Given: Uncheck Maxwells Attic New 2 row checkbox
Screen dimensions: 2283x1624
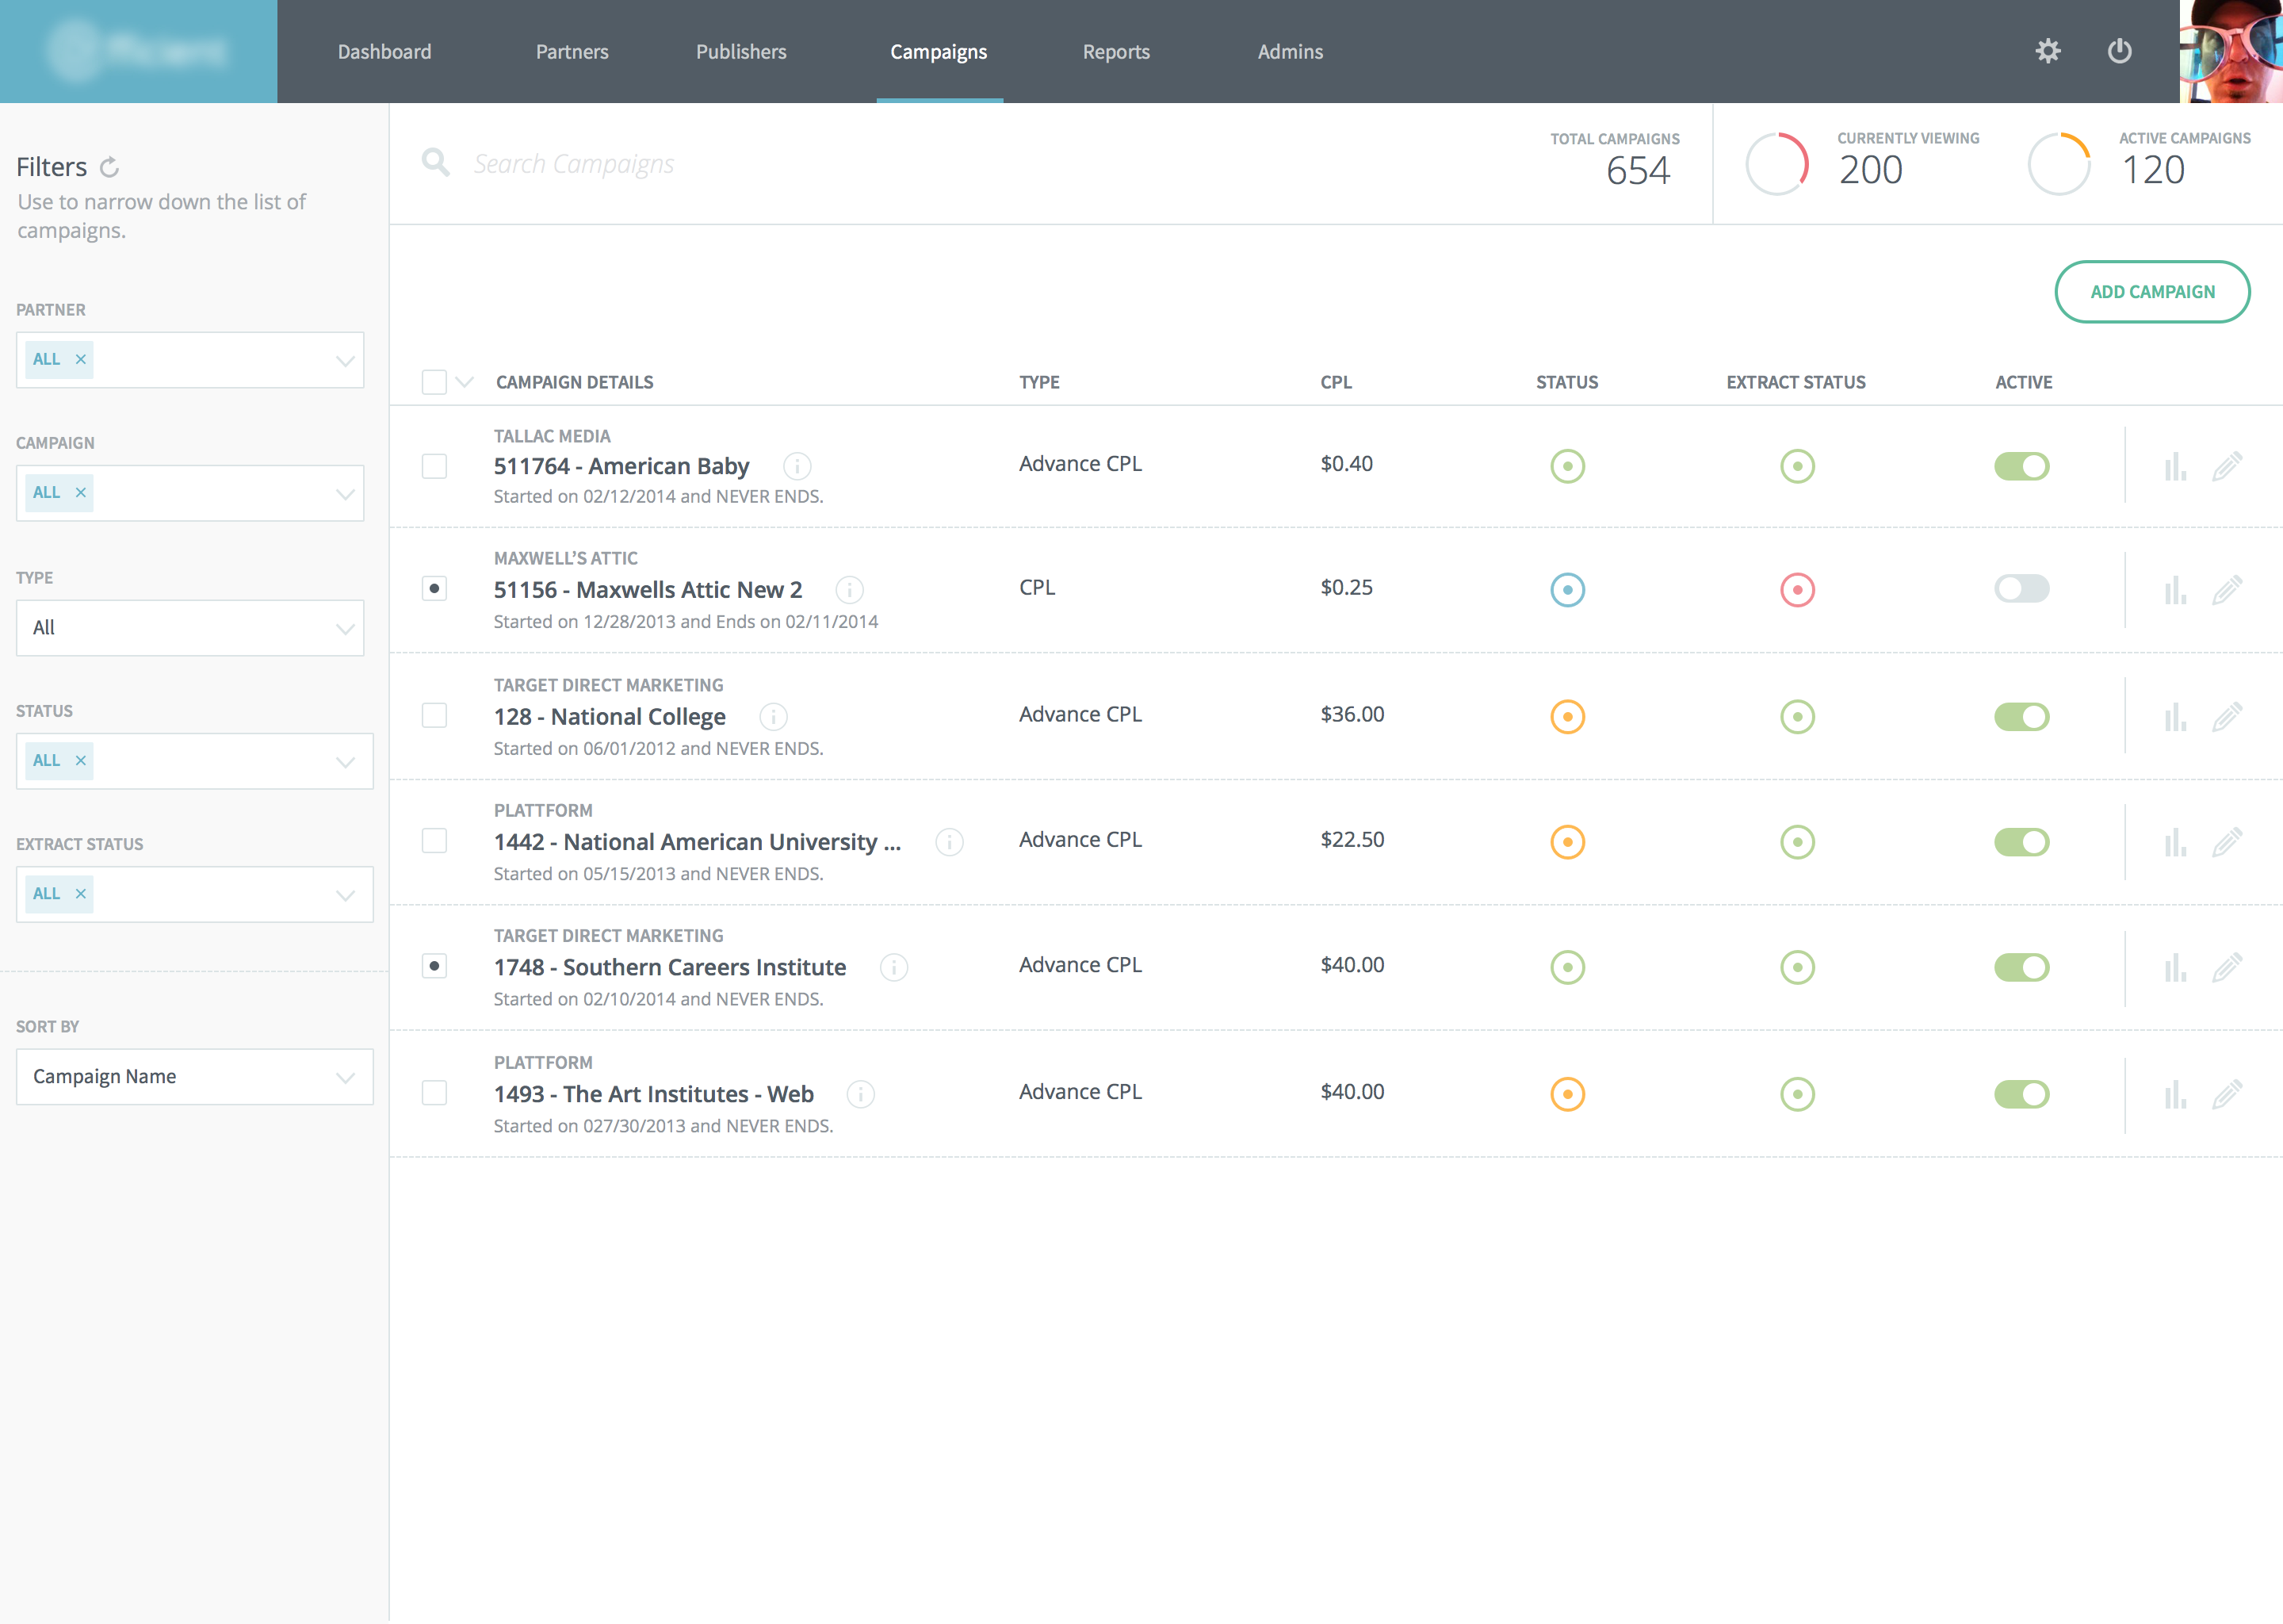Looking at the screenshot, I should click(434, 588).
